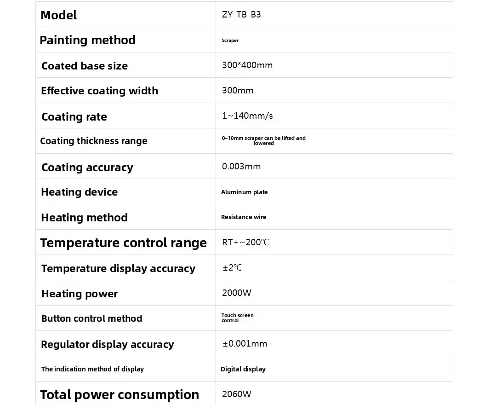The image size is (490, 405).
Task: Click the Model row label
Action: pos(59,15)
